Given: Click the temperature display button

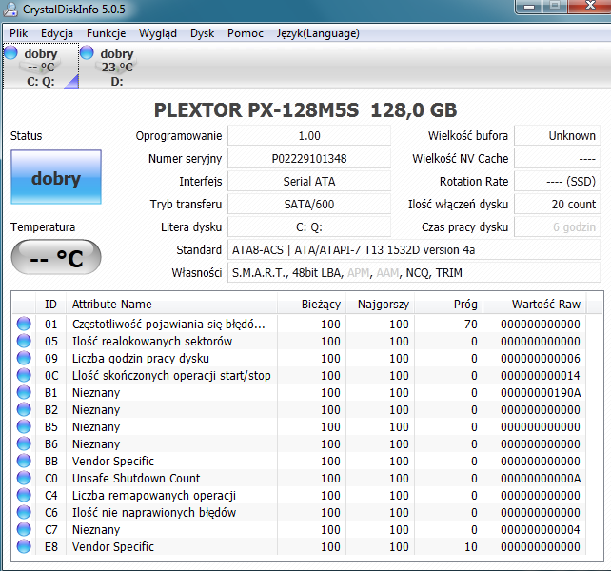Looking at the screenshot, I should pos(56,257).
